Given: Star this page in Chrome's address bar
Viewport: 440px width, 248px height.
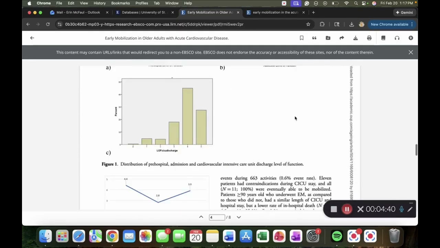Looking at the screenshot, I should point(308,24).
